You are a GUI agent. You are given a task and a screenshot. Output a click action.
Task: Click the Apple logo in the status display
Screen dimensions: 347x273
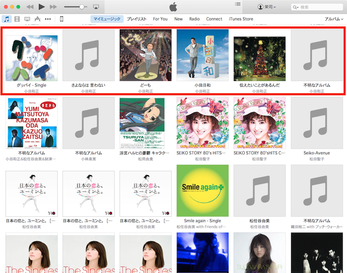point(173,7)
